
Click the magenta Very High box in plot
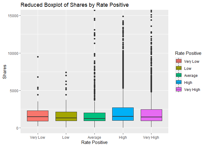[151, 115]
